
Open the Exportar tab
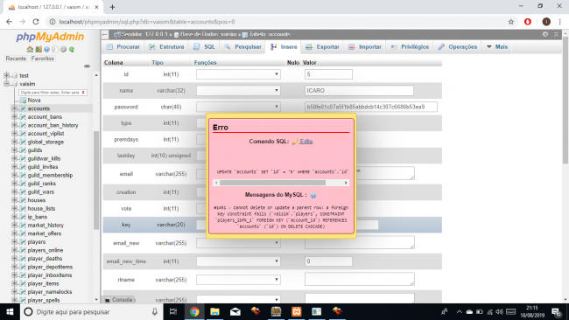coord(323,46)
